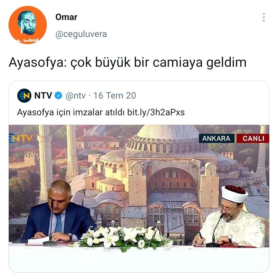
Task: Click the tweet text about Ayasofya camiaya
Action: click(x=127, y=62)
